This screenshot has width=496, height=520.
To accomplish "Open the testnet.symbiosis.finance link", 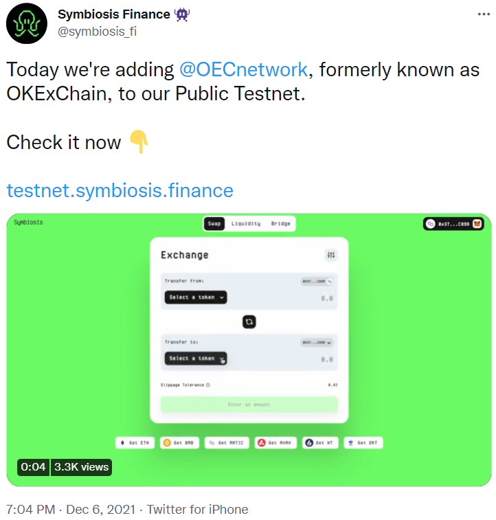I will coord(120,190).
